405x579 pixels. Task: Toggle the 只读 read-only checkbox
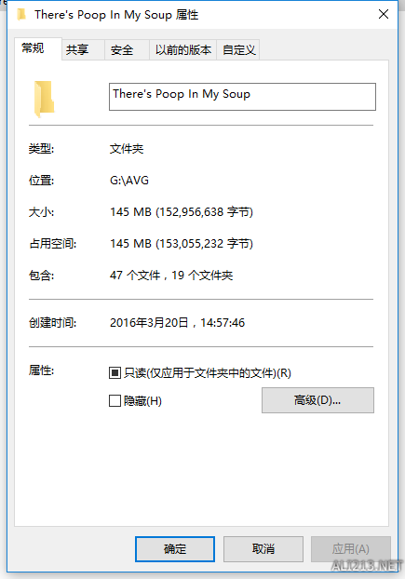coord(115,373)
